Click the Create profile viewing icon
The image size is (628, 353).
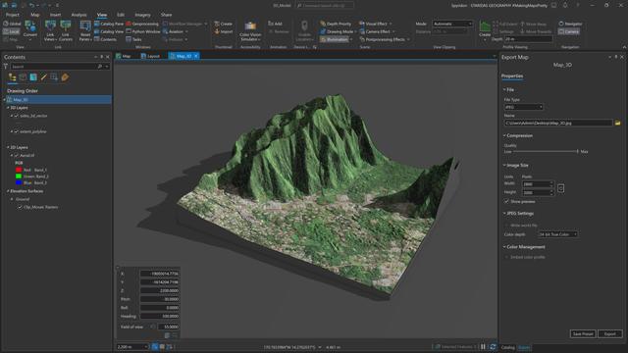click(x=485, y=26)
